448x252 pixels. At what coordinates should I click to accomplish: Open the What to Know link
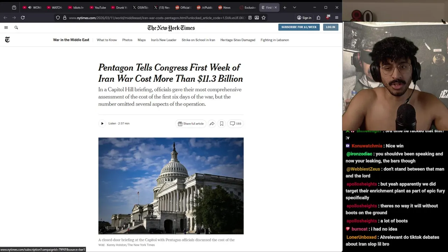click(107, 40)
